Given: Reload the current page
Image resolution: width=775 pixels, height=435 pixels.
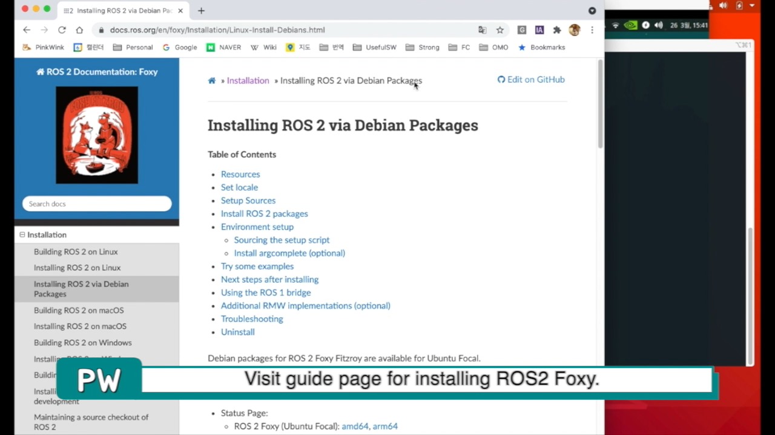Looking at the screenshot, I should [62, 30].
